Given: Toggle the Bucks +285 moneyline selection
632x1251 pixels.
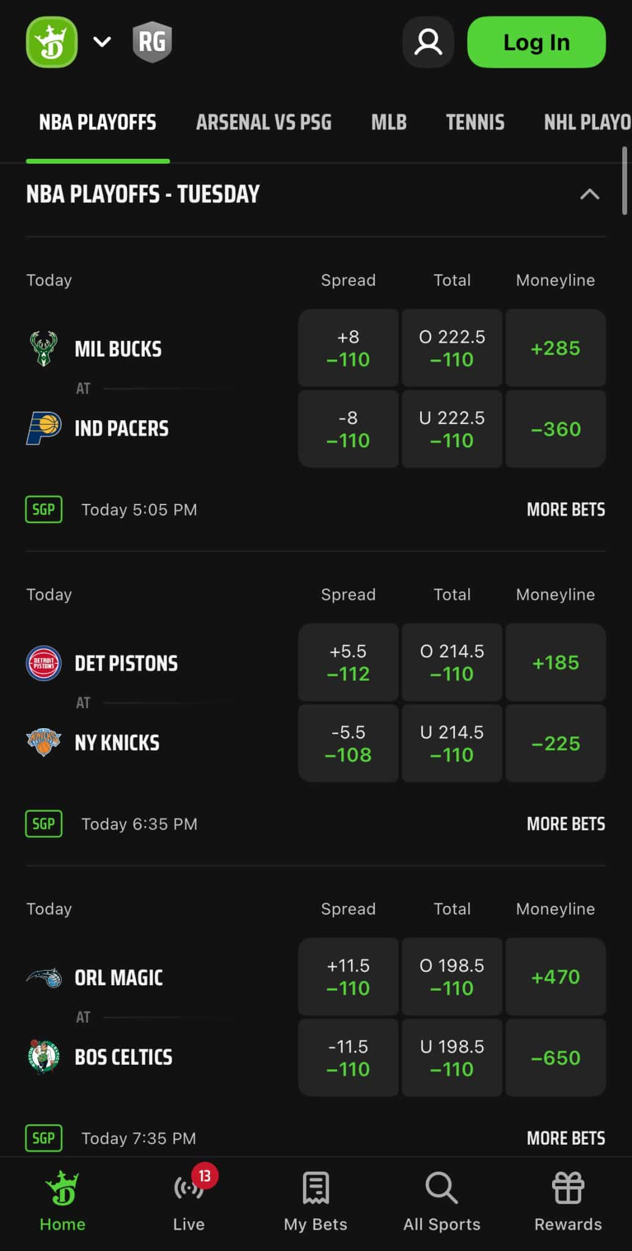Looking at the screenshot, I should 555,348.
